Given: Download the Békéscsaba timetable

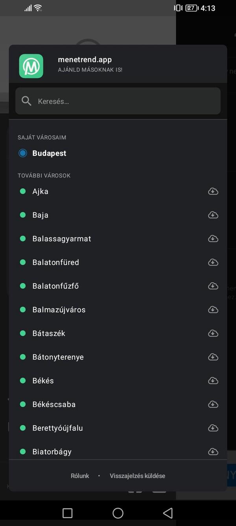Looking at the screenshot, I should [213, 404].
